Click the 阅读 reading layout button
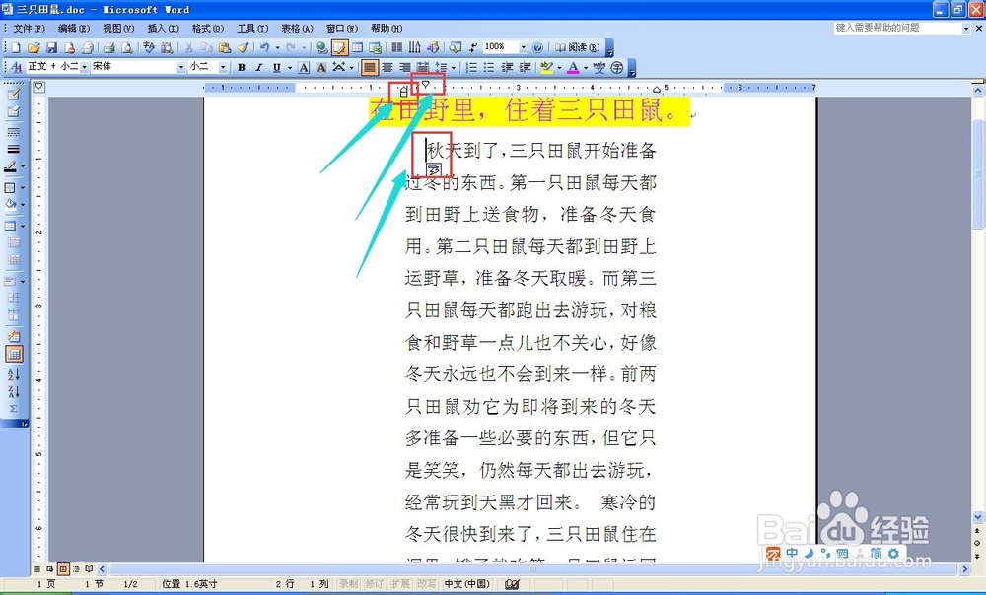 click(x=577, y=47)
